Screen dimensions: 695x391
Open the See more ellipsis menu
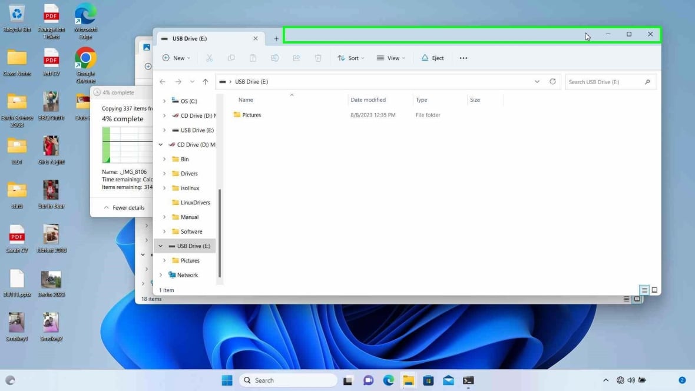click(x=463, y=58)
